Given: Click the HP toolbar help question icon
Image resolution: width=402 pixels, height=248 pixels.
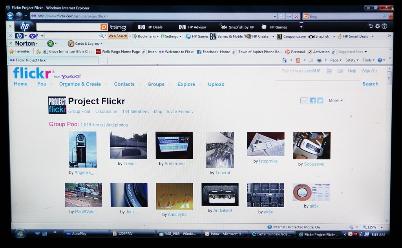Looking at the screenshot, I should 384,26.
